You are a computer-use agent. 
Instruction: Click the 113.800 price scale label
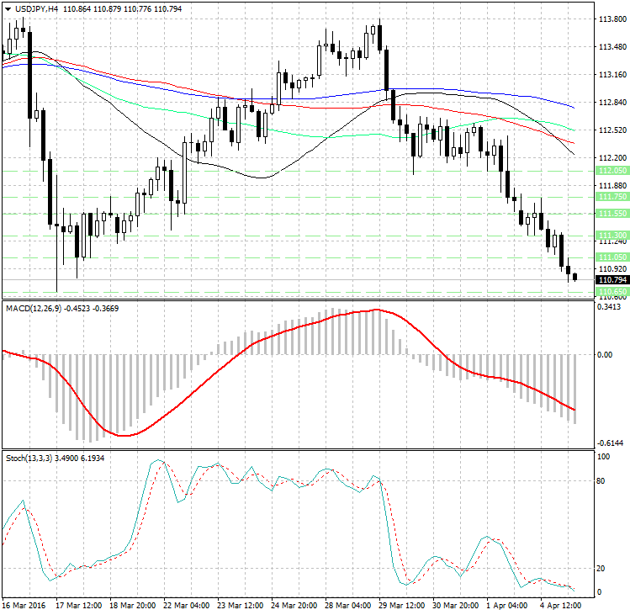(x=612, y=19)
